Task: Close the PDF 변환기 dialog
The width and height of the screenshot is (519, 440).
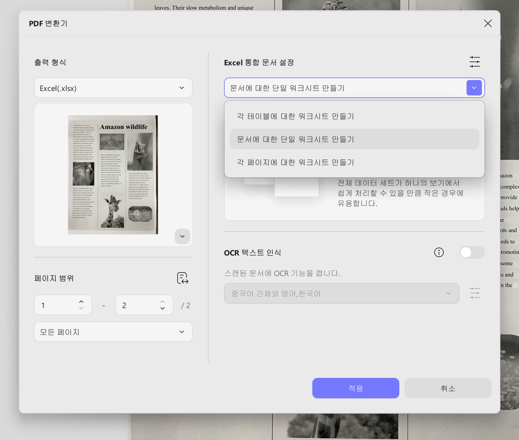Action: [488, 23]
